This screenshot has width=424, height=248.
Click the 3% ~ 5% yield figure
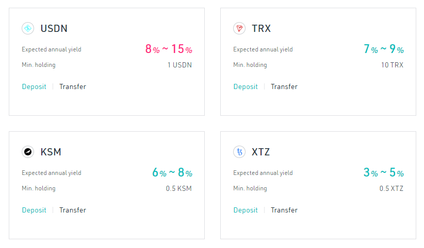click(x=384, y=172)
